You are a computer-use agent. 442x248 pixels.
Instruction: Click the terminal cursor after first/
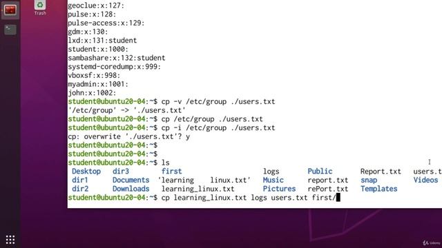pyautogui.click(x=338, y=198)
